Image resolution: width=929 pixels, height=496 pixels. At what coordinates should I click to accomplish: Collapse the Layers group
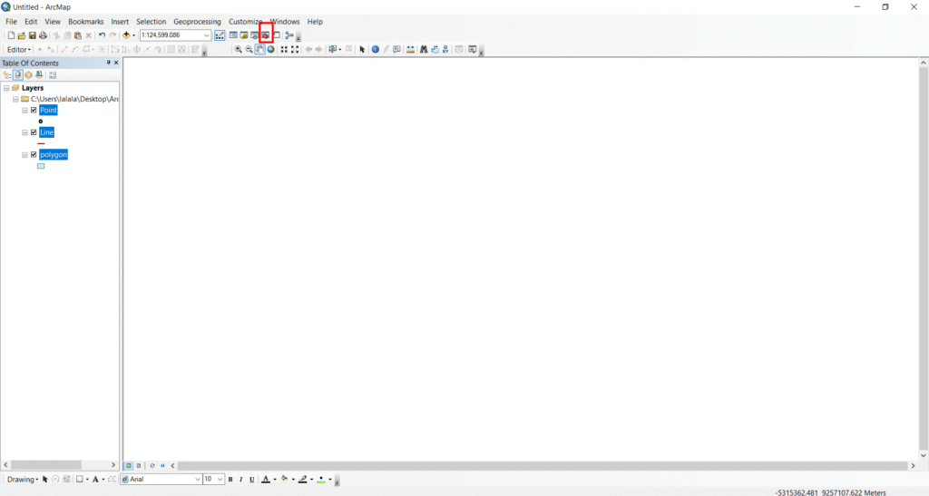point(6,88)
